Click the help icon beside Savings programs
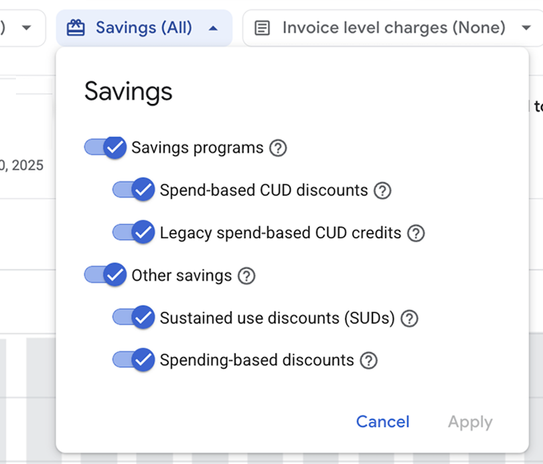 click(x=277, y=148)
